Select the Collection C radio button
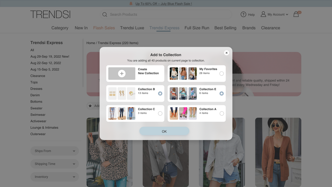Viewport: 332px width, 187px height. coord(160,113)
